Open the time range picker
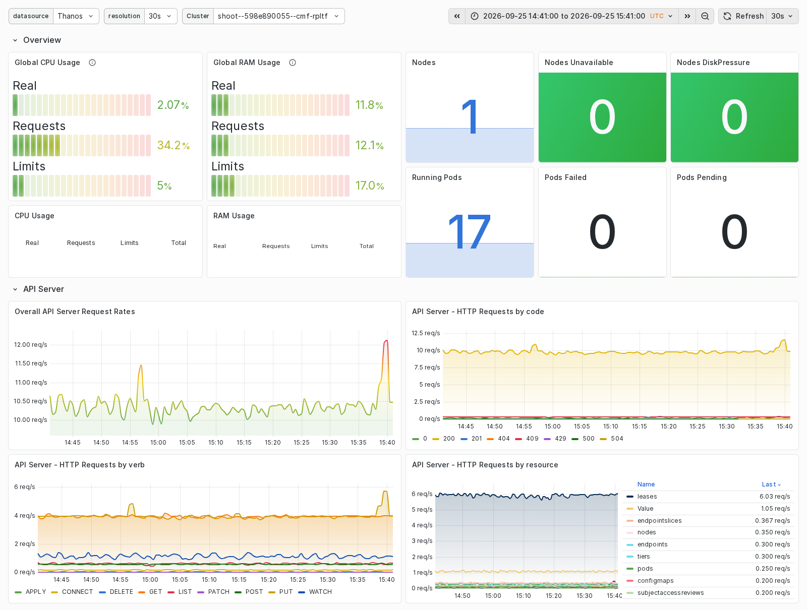Image resolution: width=807 pixels, height=610 pixels. [x=572, y=16]
